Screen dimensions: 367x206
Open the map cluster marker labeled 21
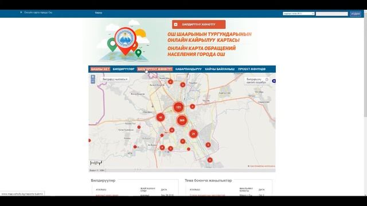click(x=193, y=134)
